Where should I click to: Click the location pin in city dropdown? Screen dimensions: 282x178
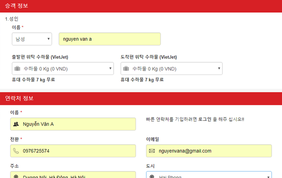point(152,177)
